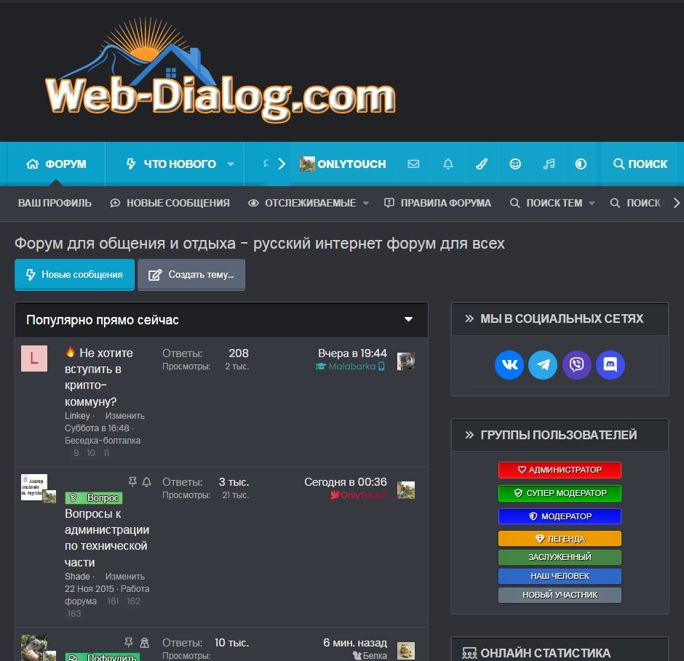Open Новые сообщения sub-navigation link

coord(170,203)
